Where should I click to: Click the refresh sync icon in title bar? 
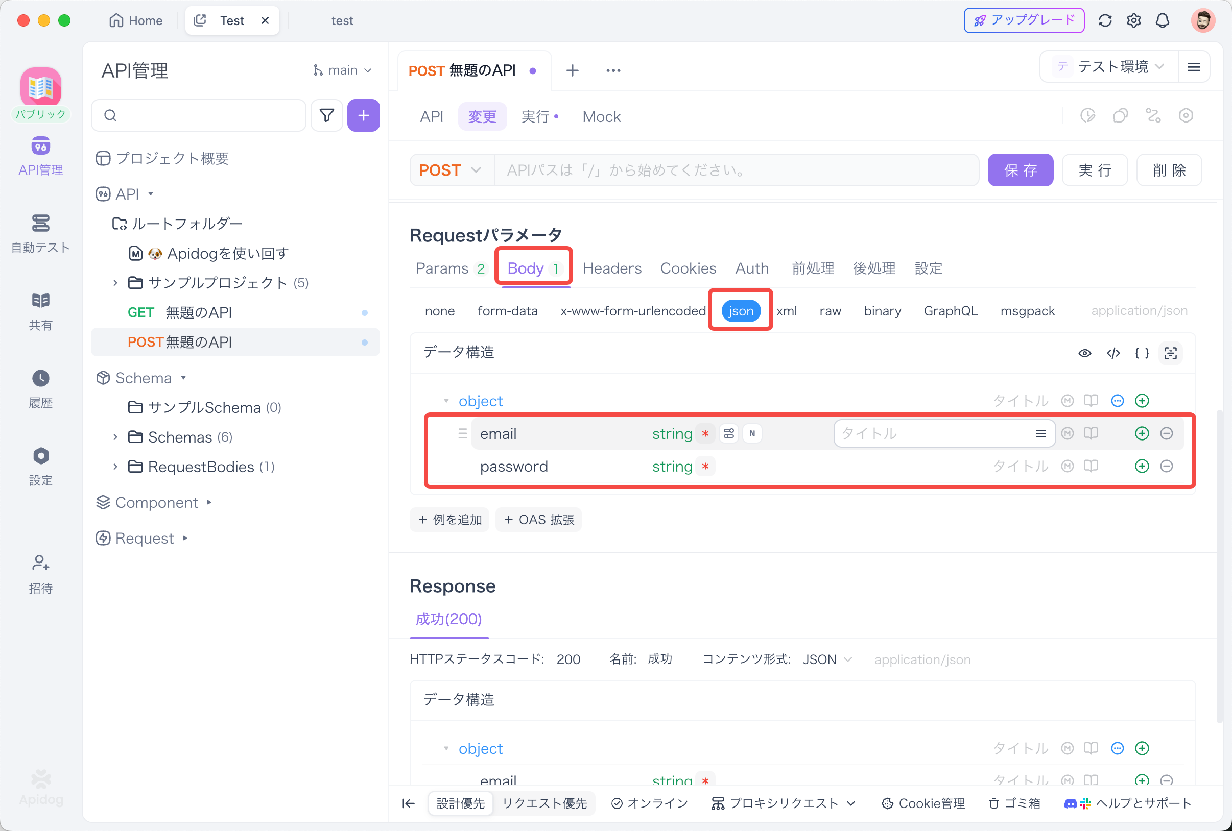pyautogui.click(x=1105, y=20)
